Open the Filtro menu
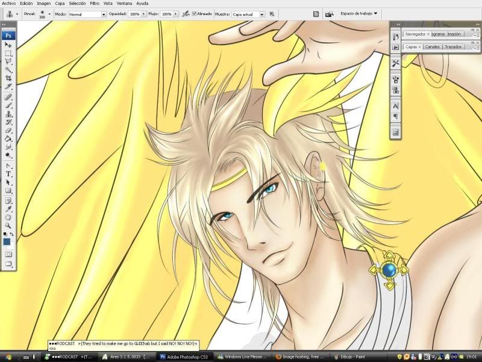Image resolution: width=482 pixels, height=362 pixels. pos(95,4)
